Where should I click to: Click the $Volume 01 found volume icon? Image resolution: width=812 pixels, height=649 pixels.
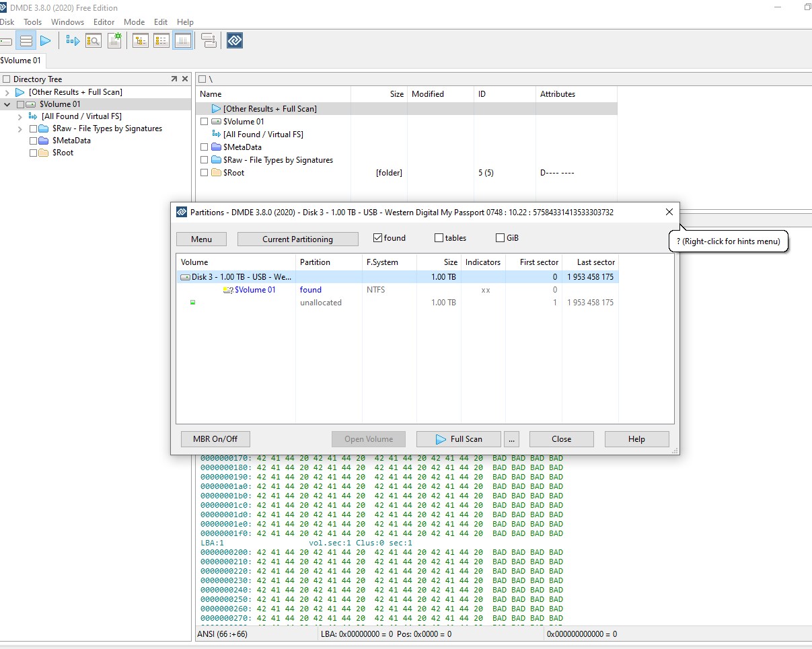click(x=228, y=290)
